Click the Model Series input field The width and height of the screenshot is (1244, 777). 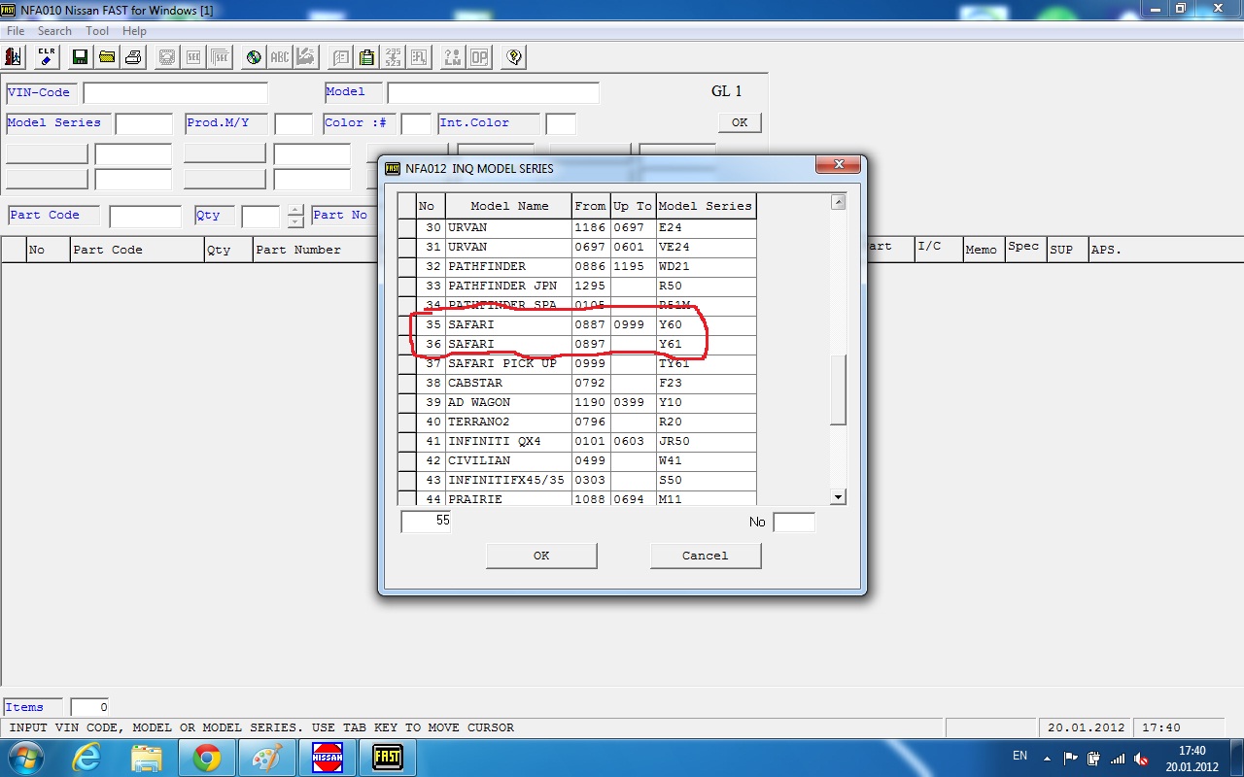pyautogui.click(x=144, y=123)
